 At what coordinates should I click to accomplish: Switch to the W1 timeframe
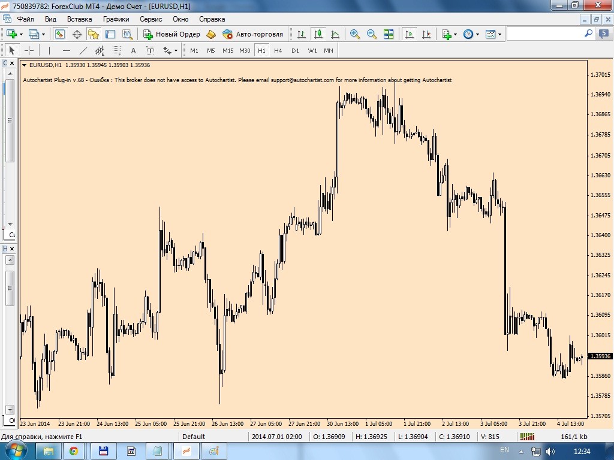(312, 50)
